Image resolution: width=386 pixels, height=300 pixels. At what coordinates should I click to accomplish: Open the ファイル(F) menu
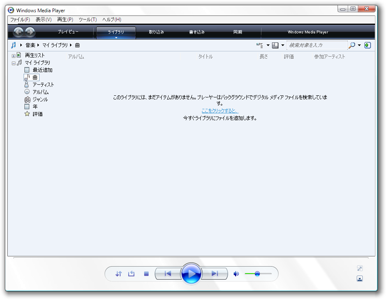pyautogui.click(x=20, y=20)
